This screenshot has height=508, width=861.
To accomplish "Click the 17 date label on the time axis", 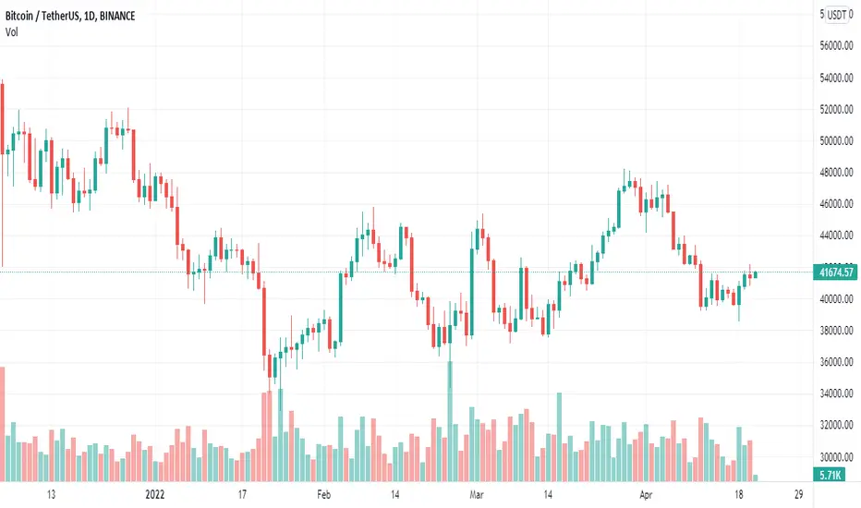I will 242,495.
